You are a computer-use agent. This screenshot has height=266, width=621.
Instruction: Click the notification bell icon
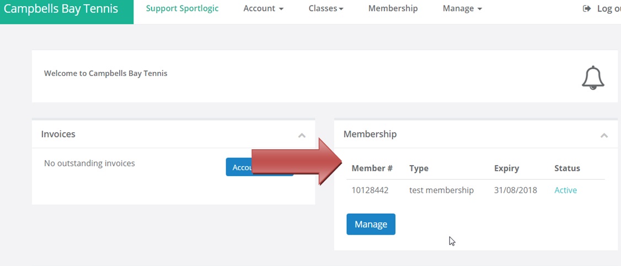coord(593,78)
